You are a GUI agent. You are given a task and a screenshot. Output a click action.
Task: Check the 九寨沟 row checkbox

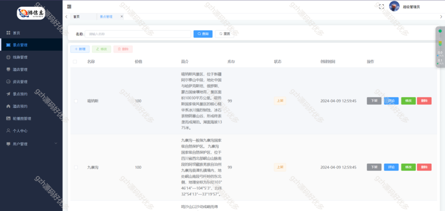click(76, 167)
